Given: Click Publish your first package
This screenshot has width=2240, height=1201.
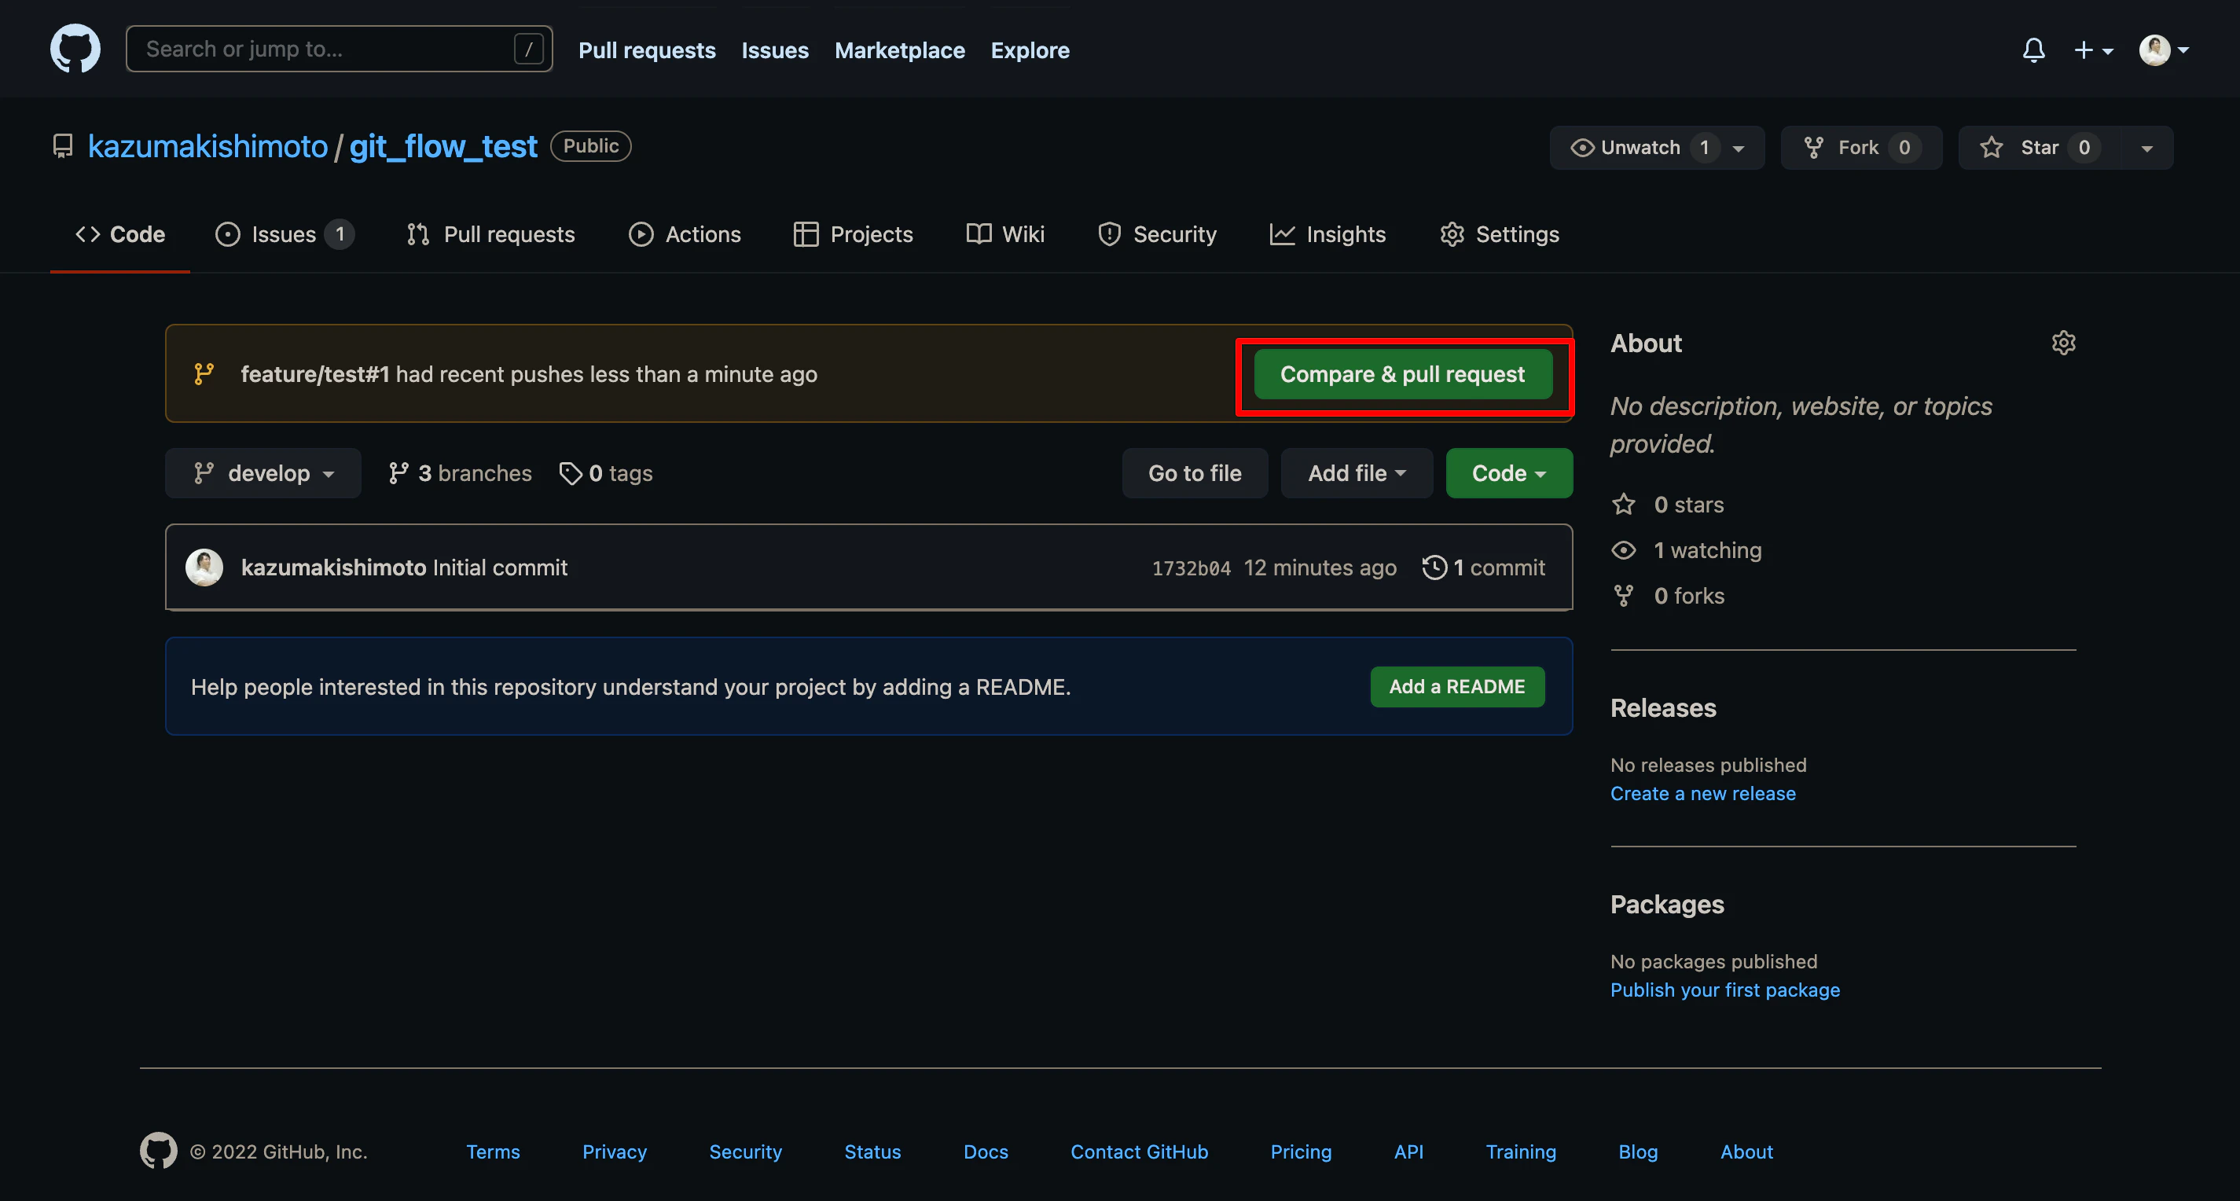Looking at the screenshot, I should [x=1725, y=990].
